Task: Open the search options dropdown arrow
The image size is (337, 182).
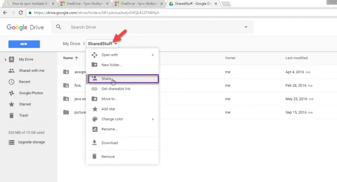Action: (246, 27)
